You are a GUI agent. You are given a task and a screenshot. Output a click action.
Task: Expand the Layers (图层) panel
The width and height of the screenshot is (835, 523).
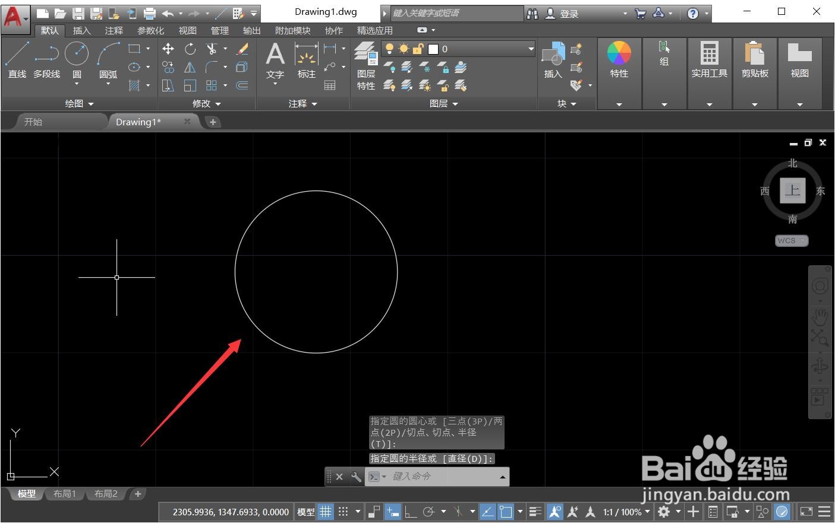(x=444, y=103)
